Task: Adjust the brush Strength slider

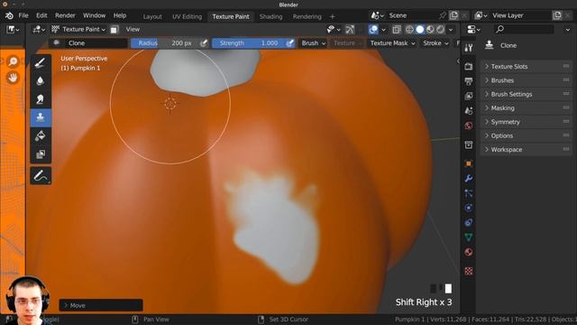Action: tap(249, 43)
